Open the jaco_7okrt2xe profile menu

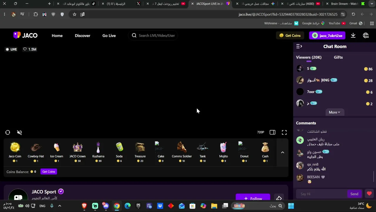[327, 36]
